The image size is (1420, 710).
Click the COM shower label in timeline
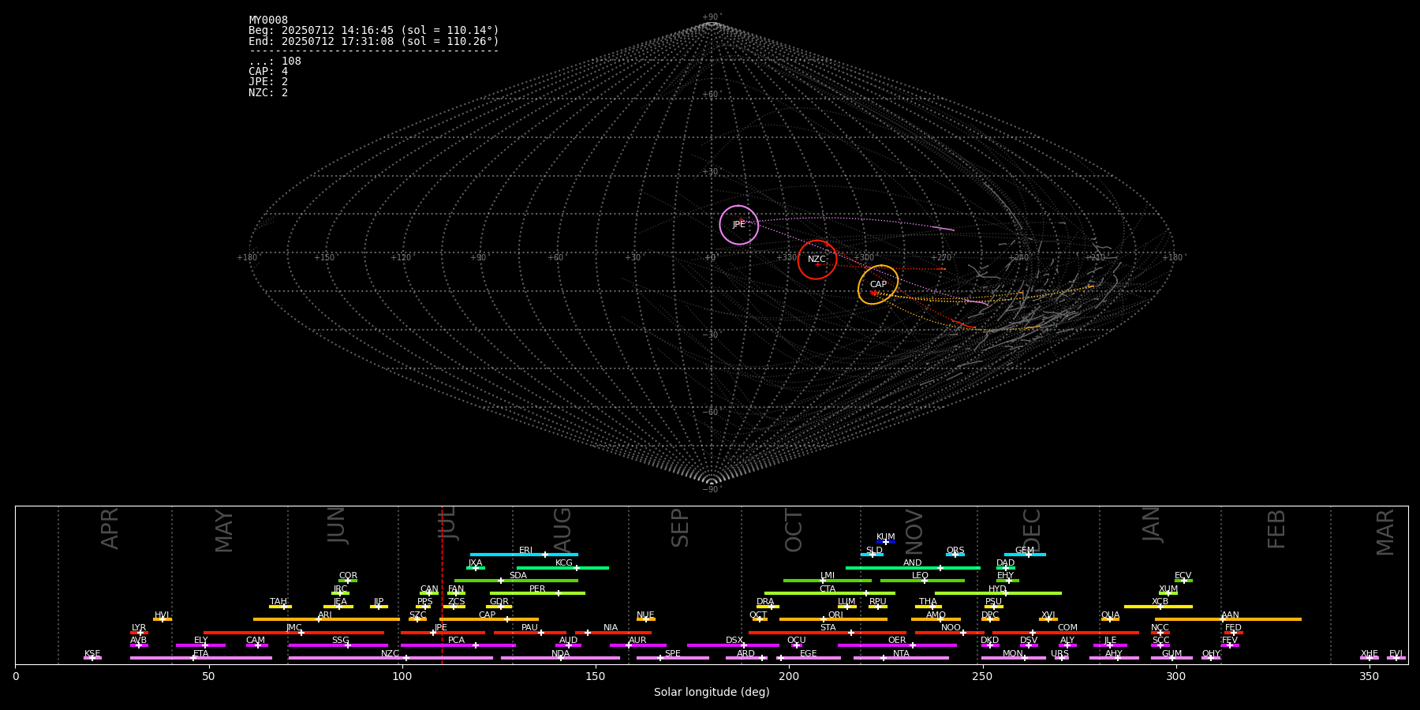click(x=1067, y=628)
